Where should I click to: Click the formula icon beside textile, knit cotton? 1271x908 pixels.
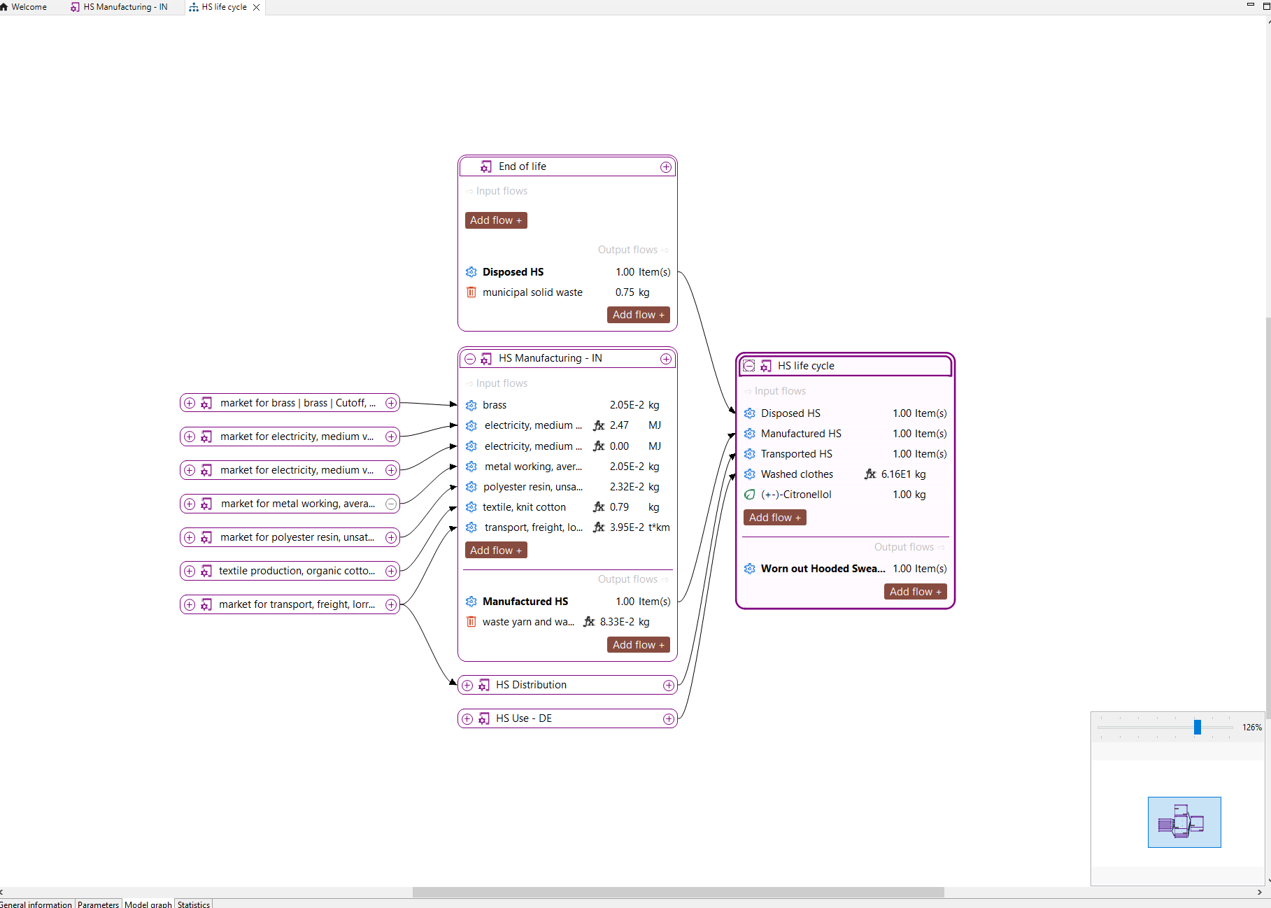point(599,507)
